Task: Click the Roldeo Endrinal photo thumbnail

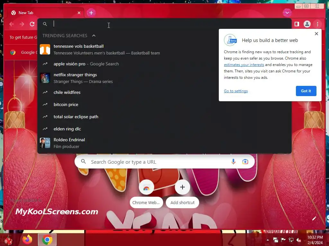Action: click(x=45, y=143)
